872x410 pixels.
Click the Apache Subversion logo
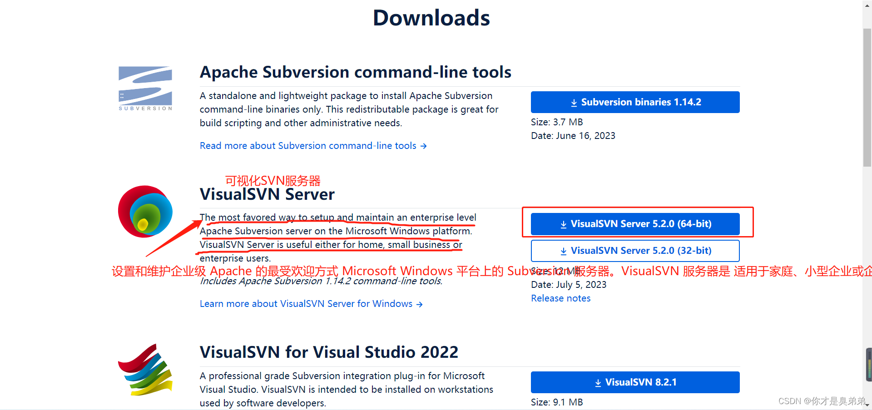(x=145, y=89)
